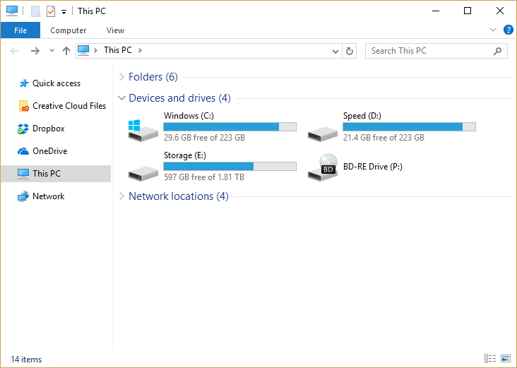Click the Speed (D:) drive label

pos(362,116)
